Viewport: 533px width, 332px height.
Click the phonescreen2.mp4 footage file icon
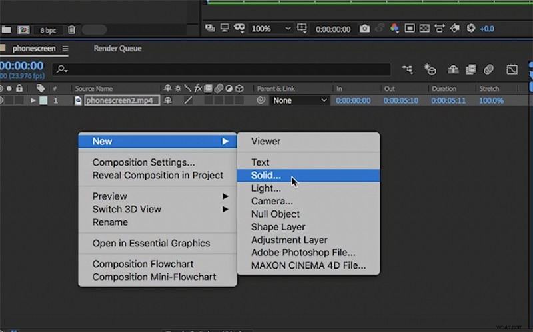pos(78,101)
